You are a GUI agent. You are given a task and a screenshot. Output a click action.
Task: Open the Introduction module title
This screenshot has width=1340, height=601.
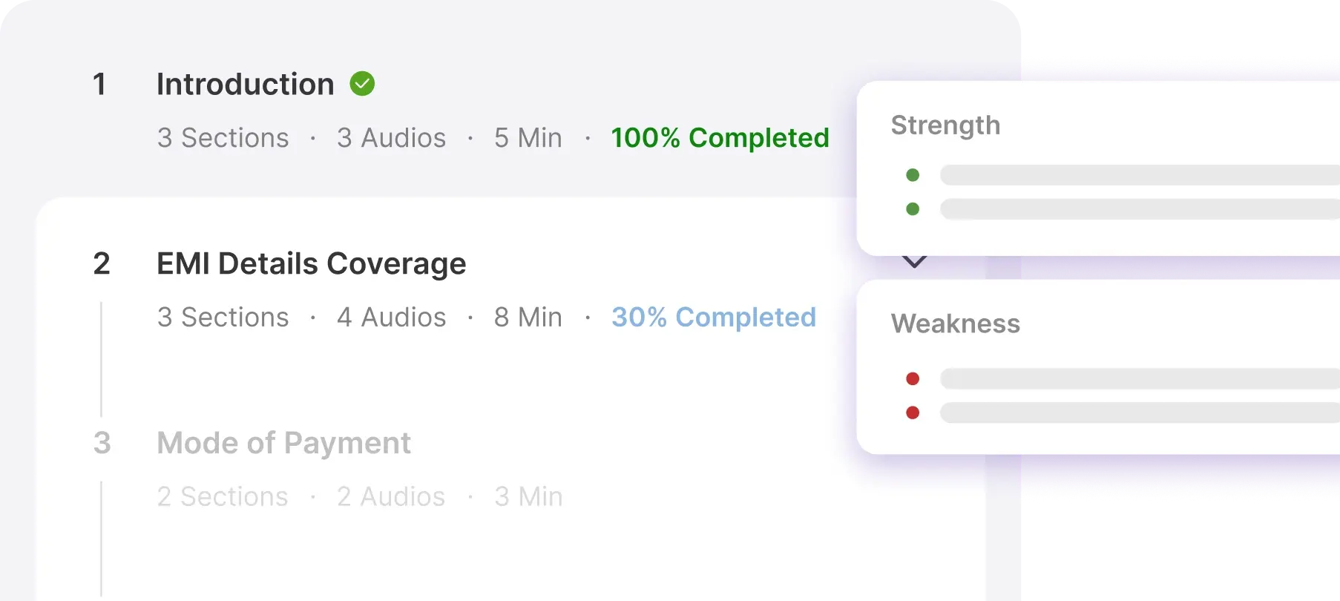[246, 84]
